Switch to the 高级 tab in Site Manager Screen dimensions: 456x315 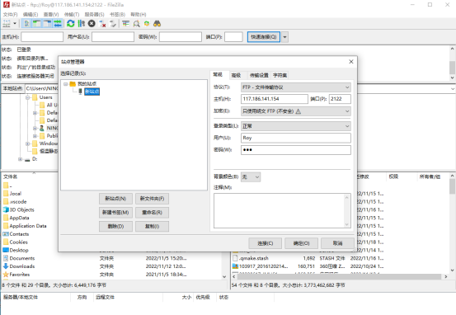coord(236,75)
